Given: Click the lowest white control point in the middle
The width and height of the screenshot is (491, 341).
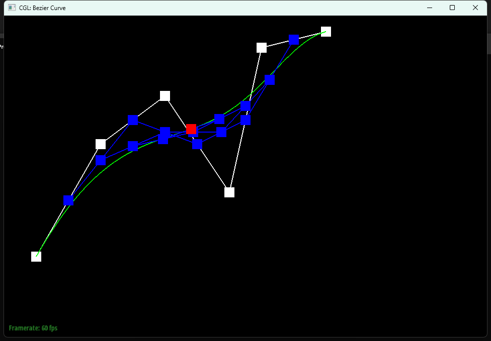Looking at the screenshot, I should click(229, 192).
